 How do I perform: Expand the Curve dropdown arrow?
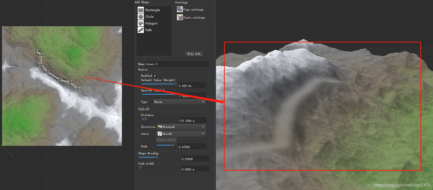(x=203, y=134)
